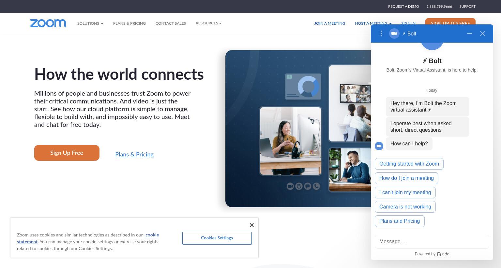
Task: Open the Cookies Settings button
Action: [217, 238]
